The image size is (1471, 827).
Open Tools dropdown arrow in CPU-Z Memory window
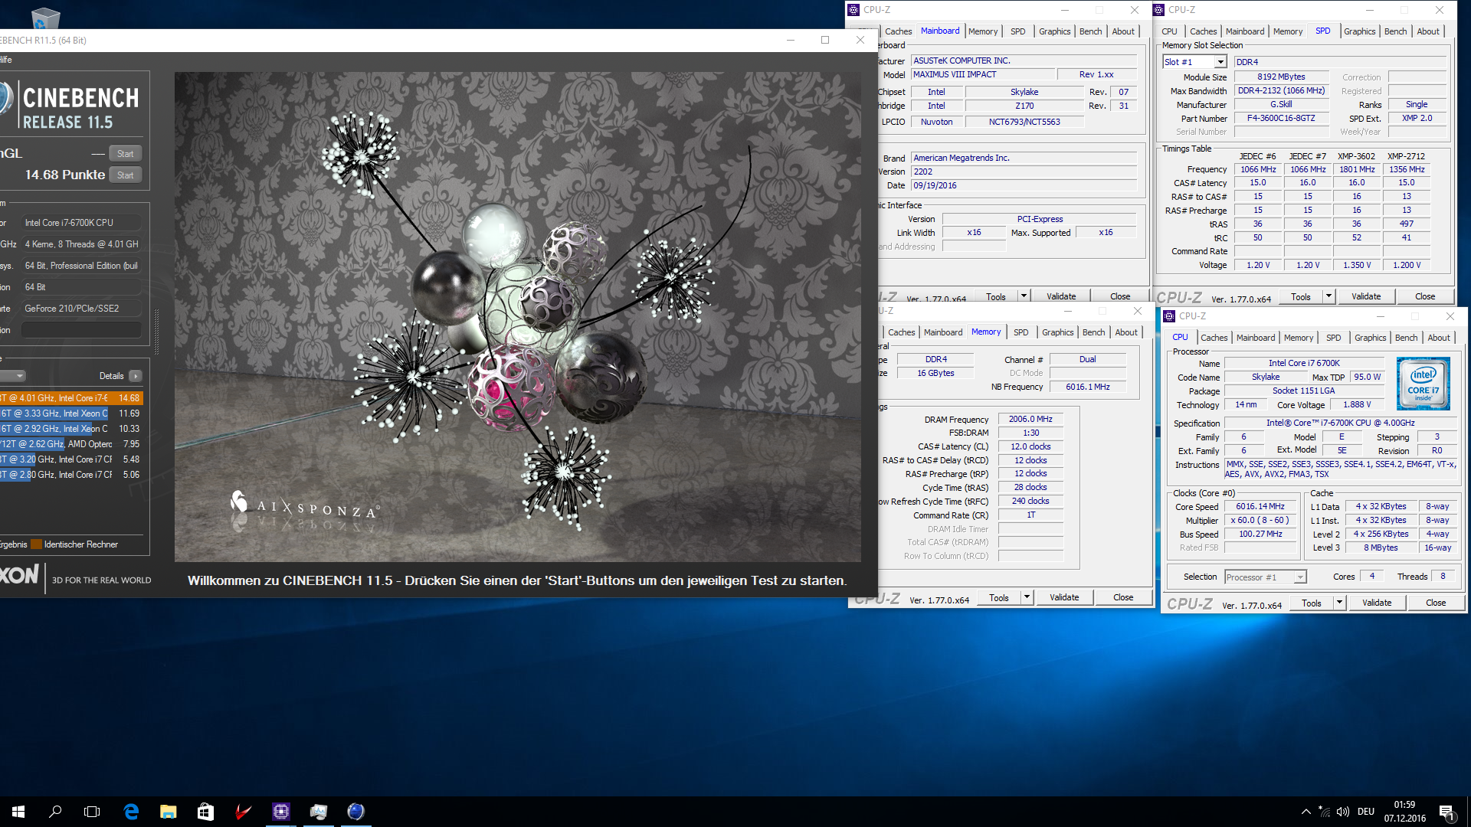(x=1027, y=598)
